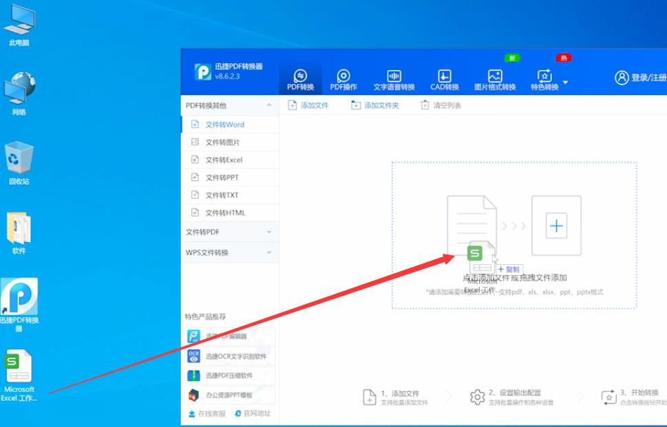Select the 迅捷PDF转换器 desktop shortcut
The height and width of the screenshot is (427, 667).
[19, 305]
